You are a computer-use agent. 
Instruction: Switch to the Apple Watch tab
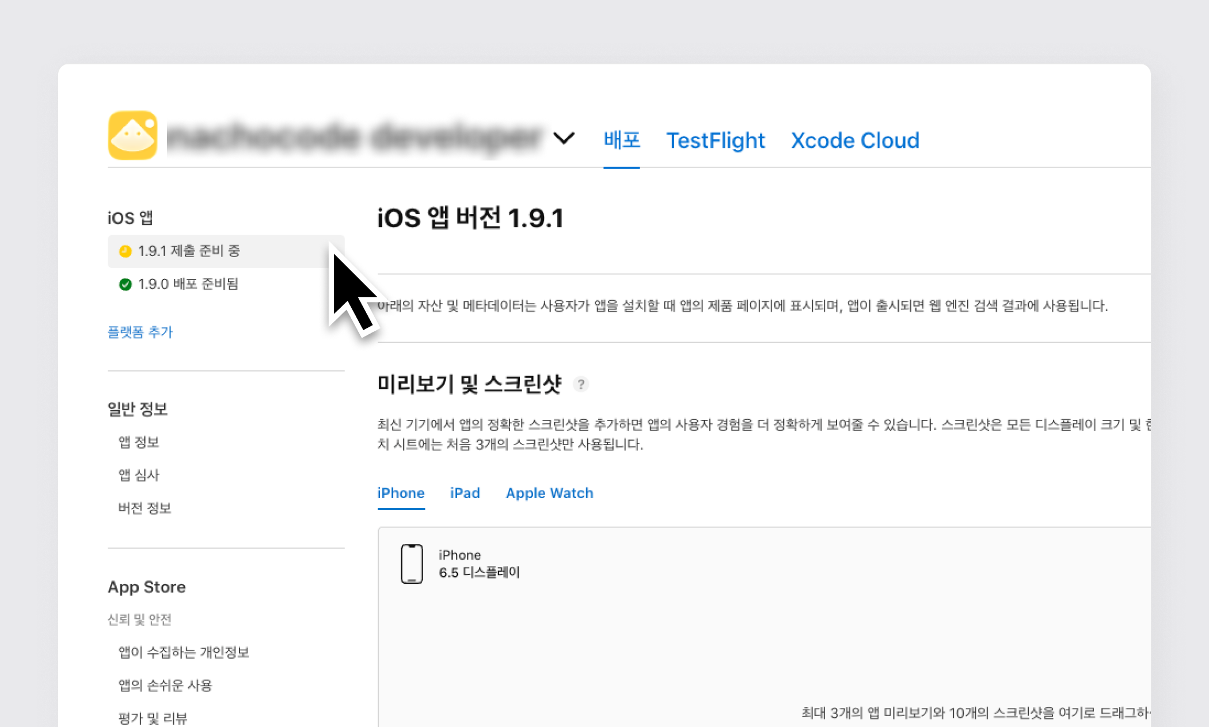tap(549, 493)
